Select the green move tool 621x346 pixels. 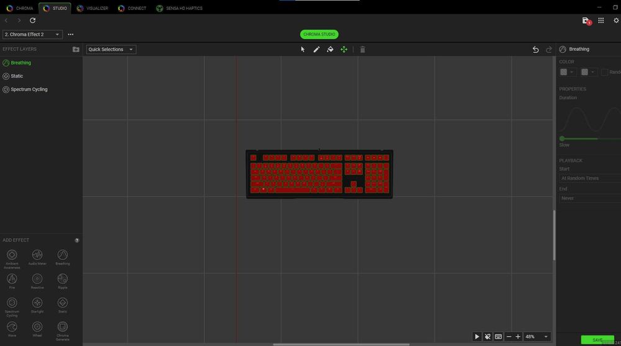pos(344,50)
